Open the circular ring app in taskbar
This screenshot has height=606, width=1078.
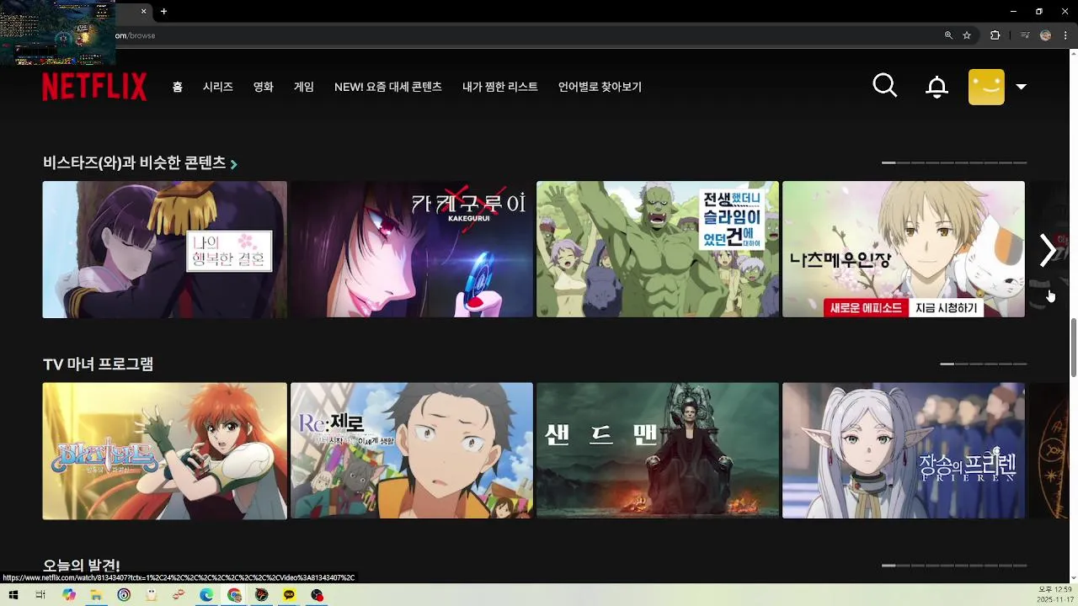click(124, 595)
